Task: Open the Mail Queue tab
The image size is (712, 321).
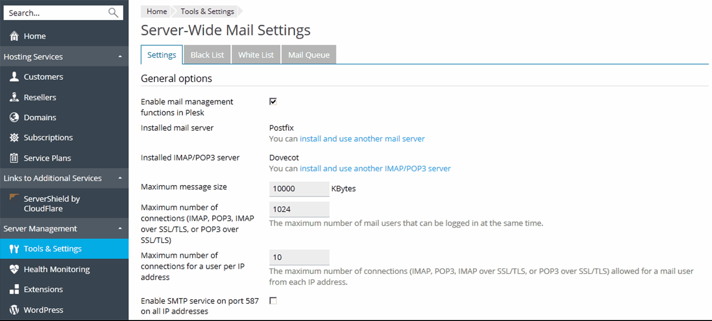Action: (309, 55)
